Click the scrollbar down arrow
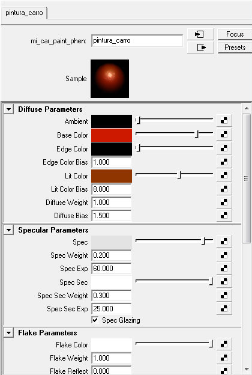This screenshot has width=252, height=375. pyautogui.click(x=247, y=369)
